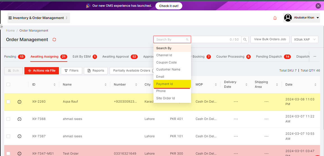Close the purple announcement banner
The image size is (324, 156).
(x=318, y=6)
